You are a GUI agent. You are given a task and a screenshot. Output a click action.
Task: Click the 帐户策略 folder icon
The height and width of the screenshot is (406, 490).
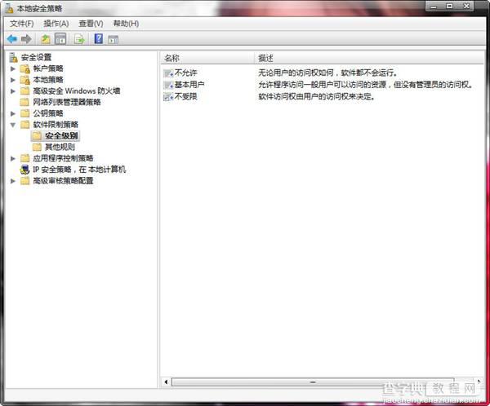25,68
